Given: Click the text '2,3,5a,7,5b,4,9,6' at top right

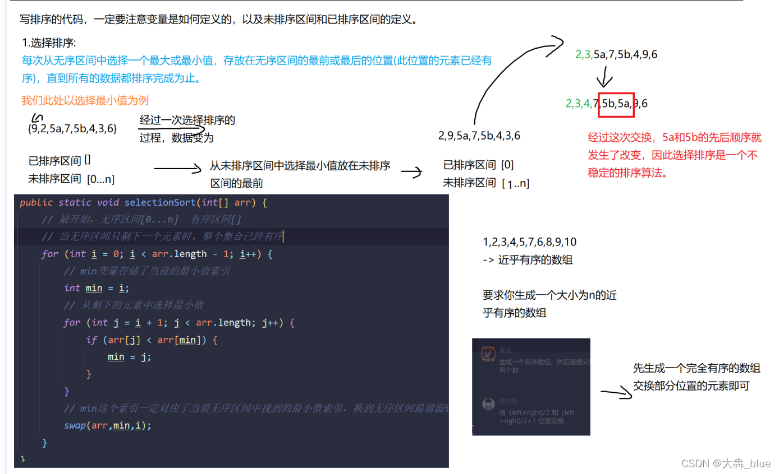Looking at the screenshot, I should tap(616, 54).
